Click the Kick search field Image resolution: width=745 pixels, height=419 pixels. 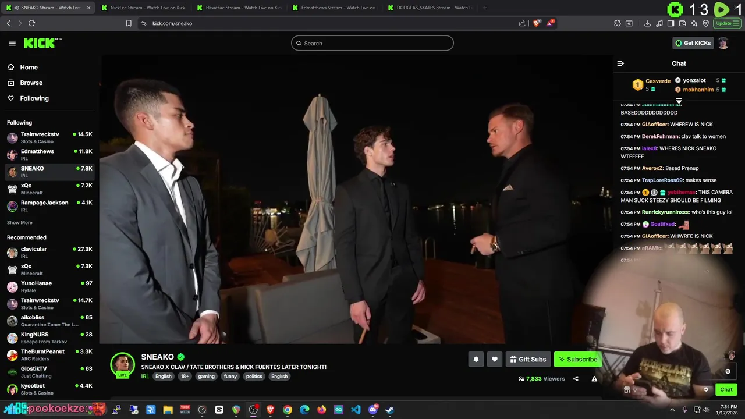(x=372, y=43)
